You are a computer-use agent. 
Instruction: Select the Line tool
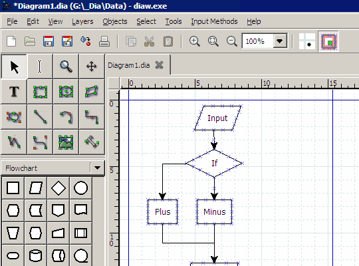pyautogui.click(x=40, y=117)
